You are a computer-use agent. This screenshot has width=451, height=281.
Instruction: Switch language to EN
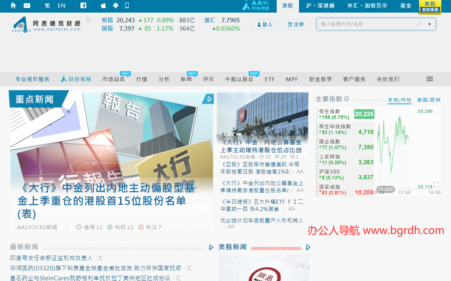[61, 5]
